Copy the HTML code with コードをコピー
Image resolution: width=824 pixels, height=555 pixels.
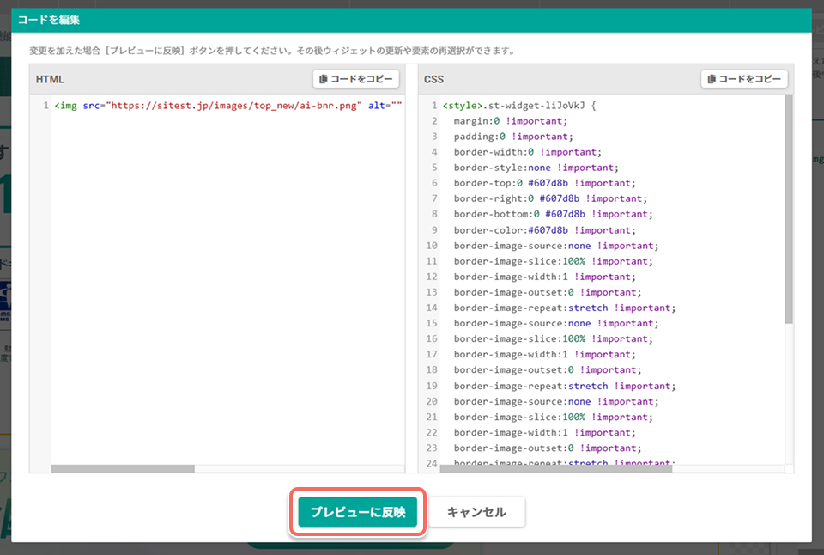tap(355, 79)
